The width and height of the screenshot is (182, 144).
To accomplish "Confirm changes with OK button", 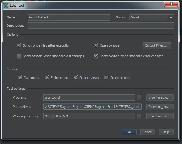I will click(x=129, y=132).
